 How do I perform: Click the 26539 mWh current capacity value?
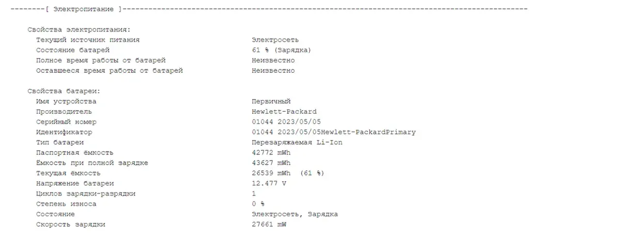pyautogui.click(x=271, y=174)
